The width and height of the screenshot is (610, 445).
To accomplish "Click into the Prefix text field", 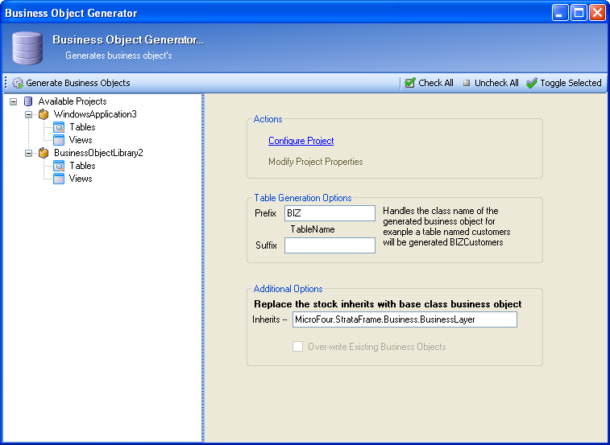I will coord(330,213).
